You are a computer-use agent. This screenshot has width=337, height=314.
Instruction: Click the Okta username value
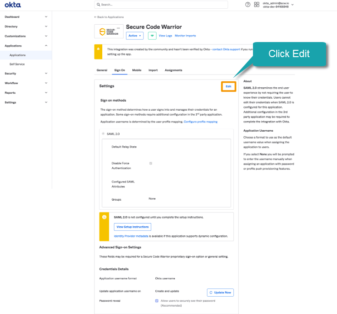[x=165, y=278]
